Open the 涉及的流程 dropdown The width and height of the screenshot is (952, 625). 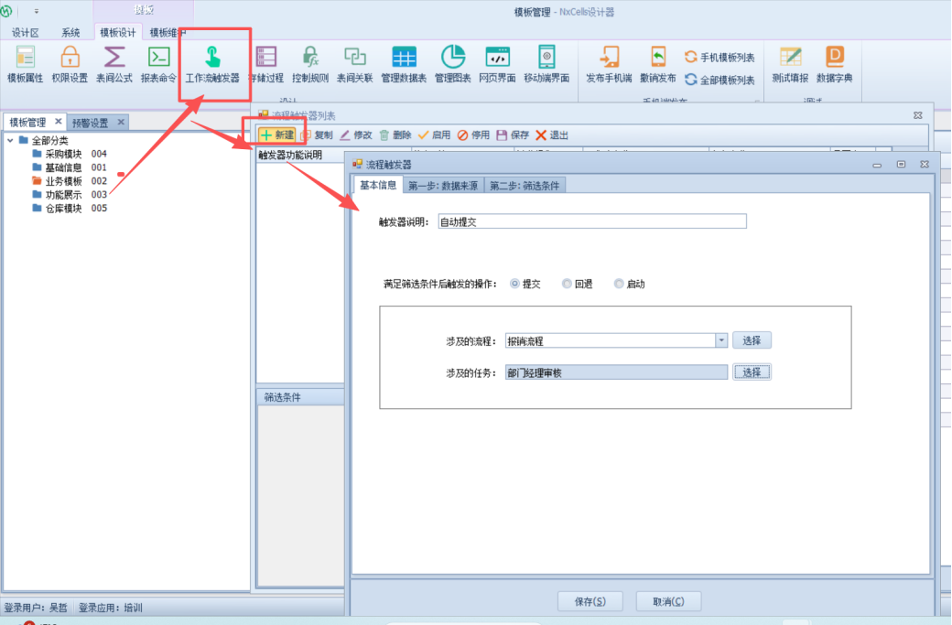coord(721,340)
